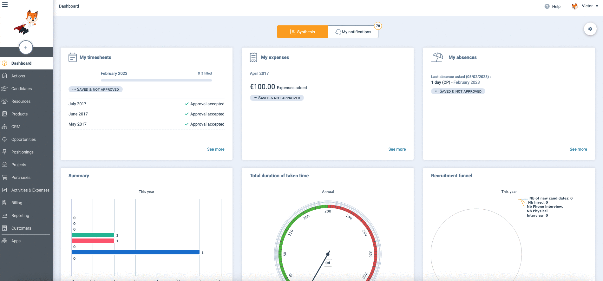Image resolution: width=603 pixels, height=281 pixels.
Task: Click the May 2017 timesheet row
Action: click(x=147, y=124)
